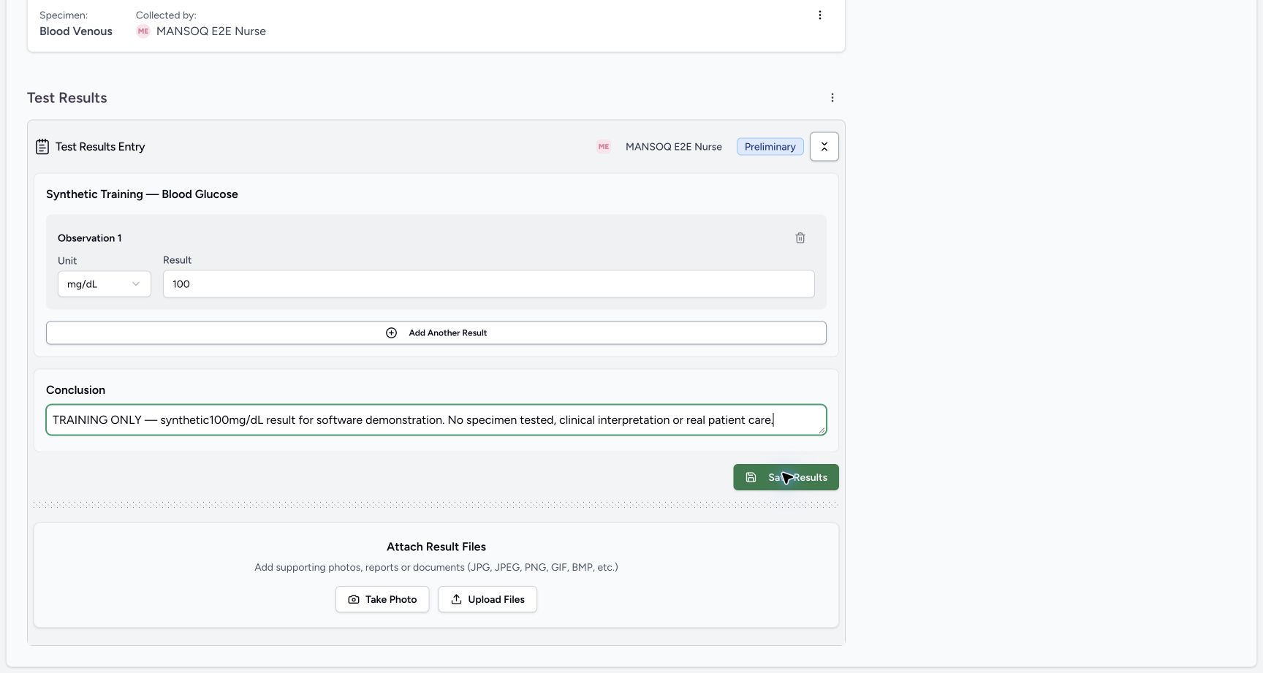The image size is (1263, 673).
Task: Click the Test Results section heading
Action: tap(67, 98)
